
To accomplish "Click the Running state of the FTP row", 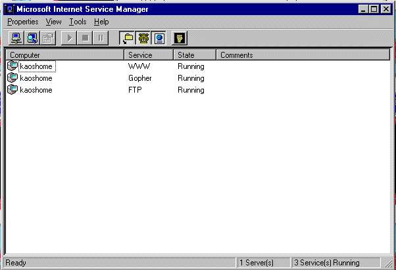I will click(x=191, y=90).
